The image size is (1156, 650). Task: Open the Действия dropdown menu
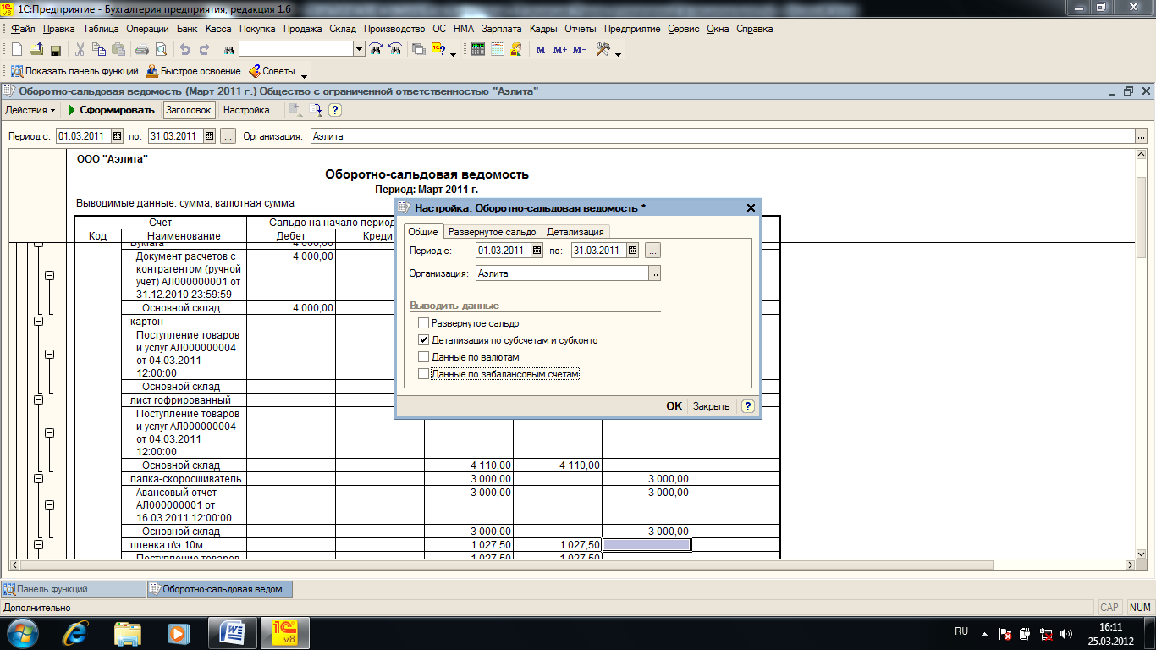pyautogui.click(x=30, y=110)
